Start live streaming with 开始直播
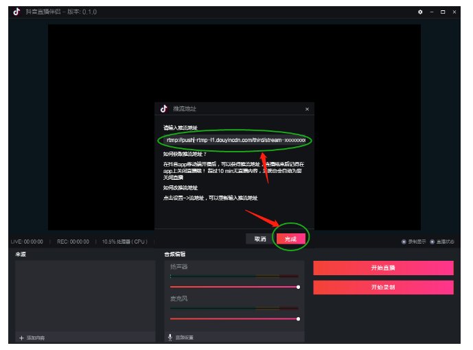Screen dimensions: 473x350 coord(383,268)
